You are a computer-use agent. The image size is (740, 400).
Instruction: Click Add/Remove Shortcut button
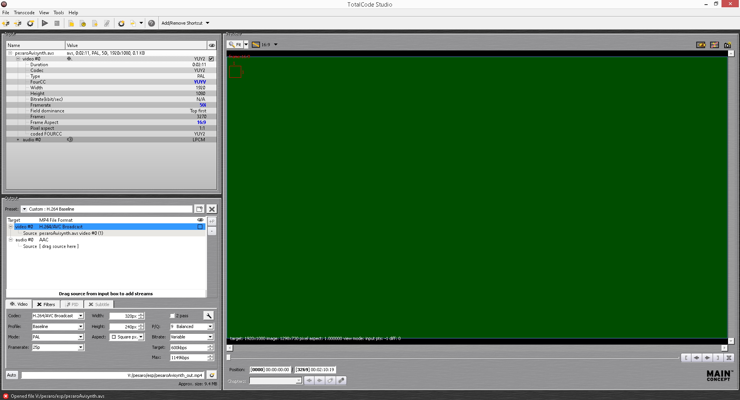(x=185, y=23)
